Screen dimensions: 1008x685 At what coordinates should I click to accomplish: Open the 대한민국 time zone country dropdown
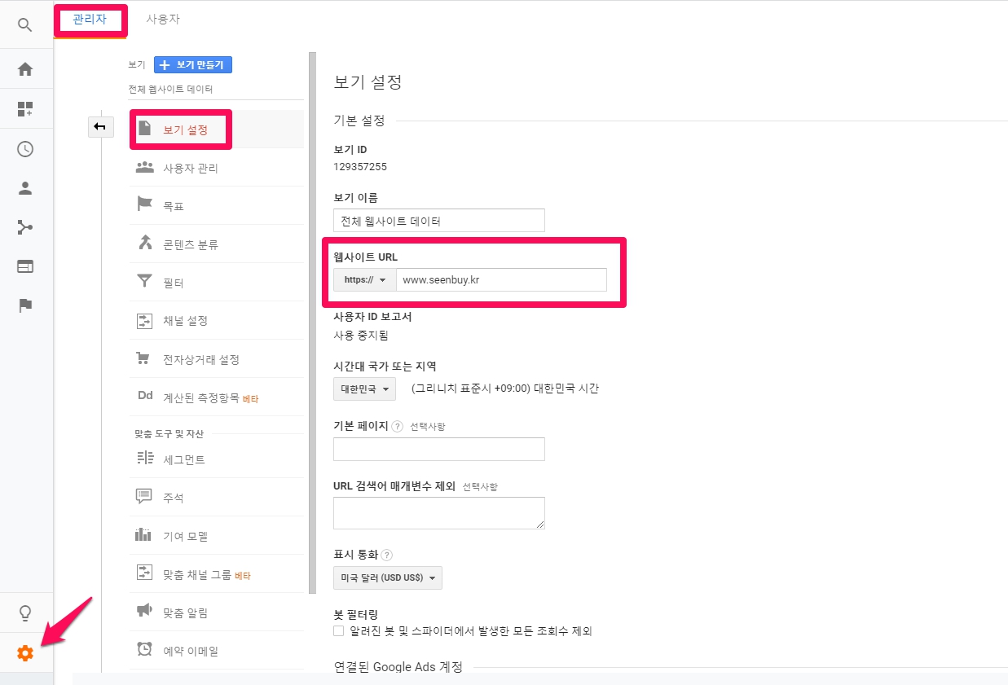point(364,389)
